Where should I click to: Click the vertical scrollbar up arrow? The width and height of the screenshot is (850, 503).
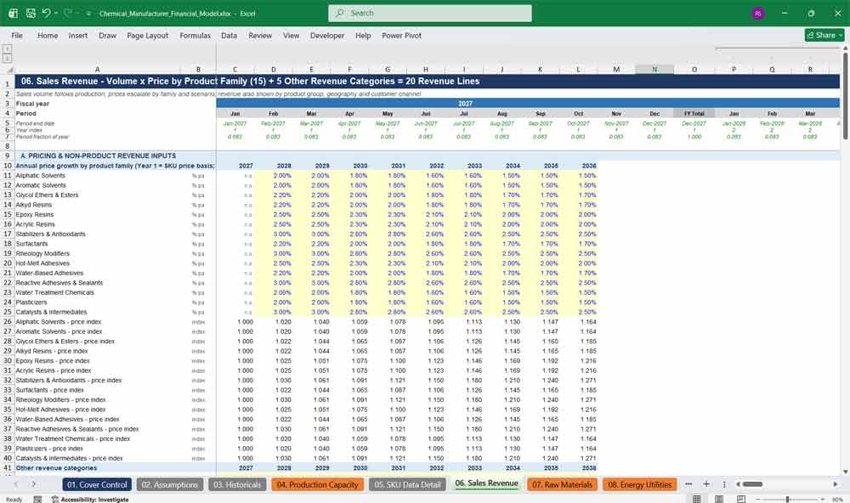coord(845,48)
